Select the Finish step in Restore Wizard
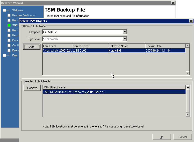 click(x=15, y=55)
